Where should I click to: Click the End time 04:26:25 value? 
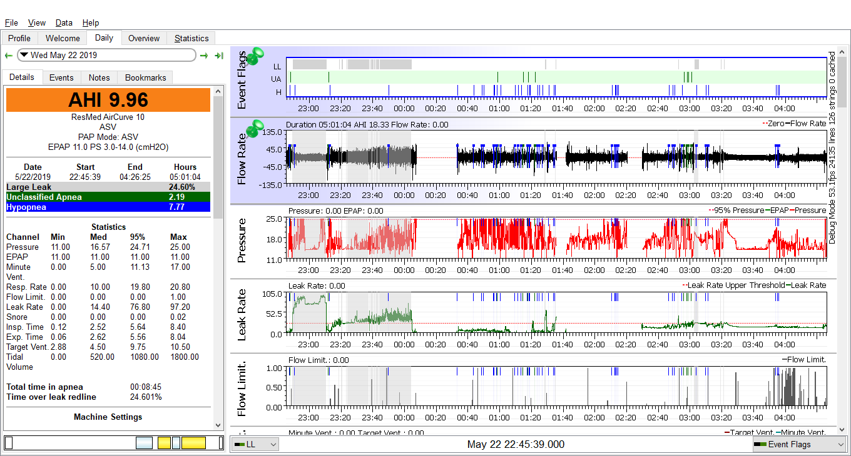click(135, 177)
